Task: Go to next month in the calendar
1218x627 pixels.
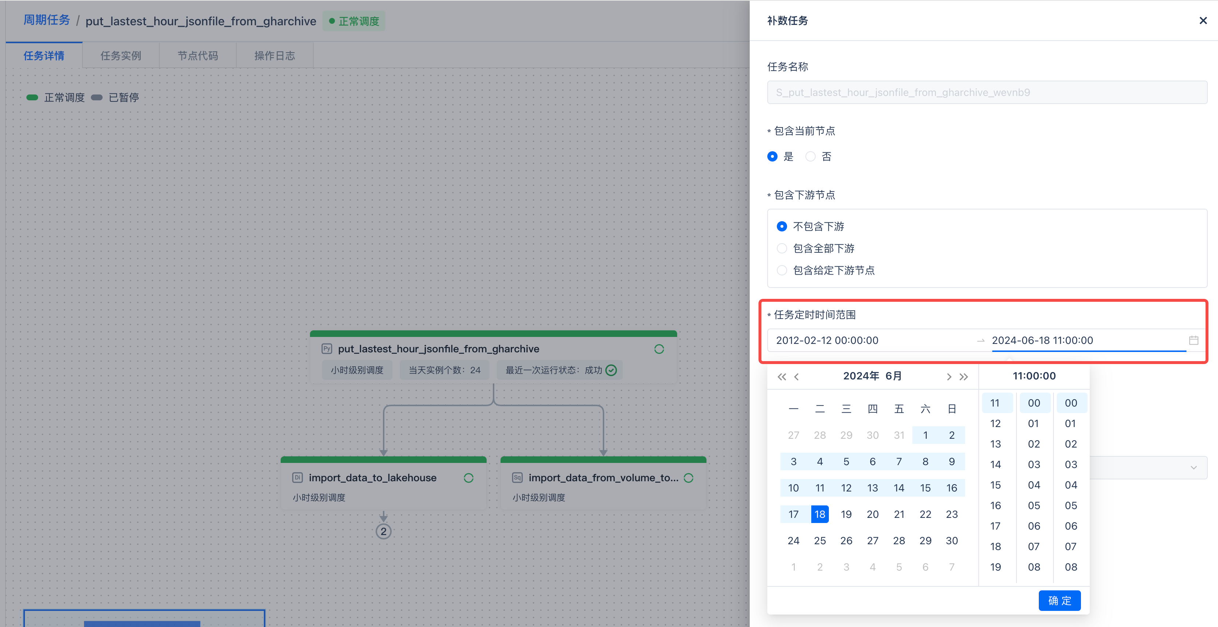Action: (948, 376)
